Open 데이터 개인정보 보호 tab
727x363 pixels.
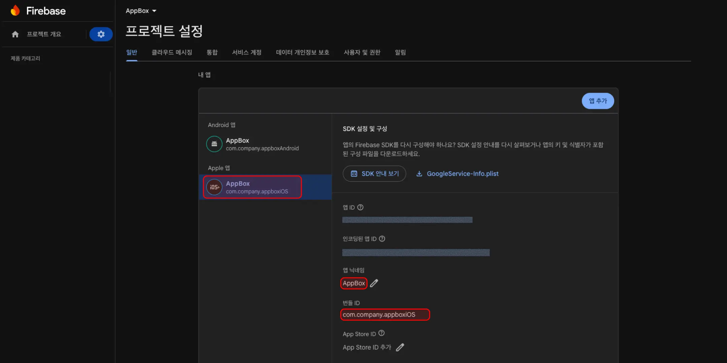[x=303, y=52]
